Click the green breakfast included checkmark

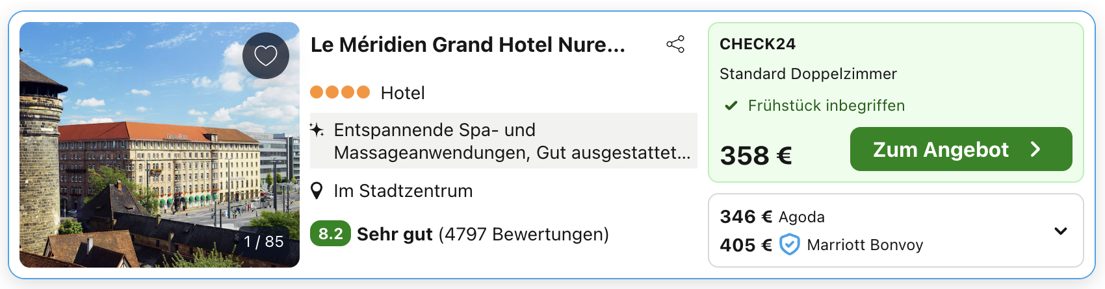pos(731,106)
